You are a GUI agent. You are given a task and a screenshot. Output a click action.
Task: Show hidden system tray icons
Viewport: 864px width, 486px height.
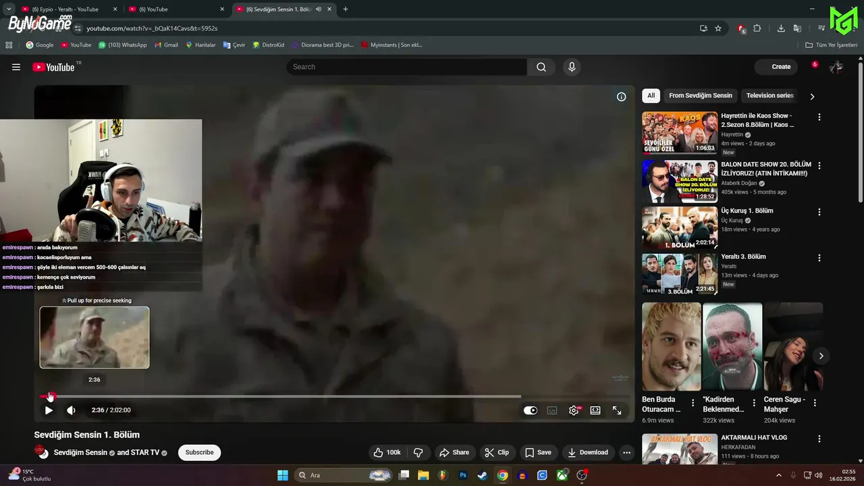coord(778,475)
